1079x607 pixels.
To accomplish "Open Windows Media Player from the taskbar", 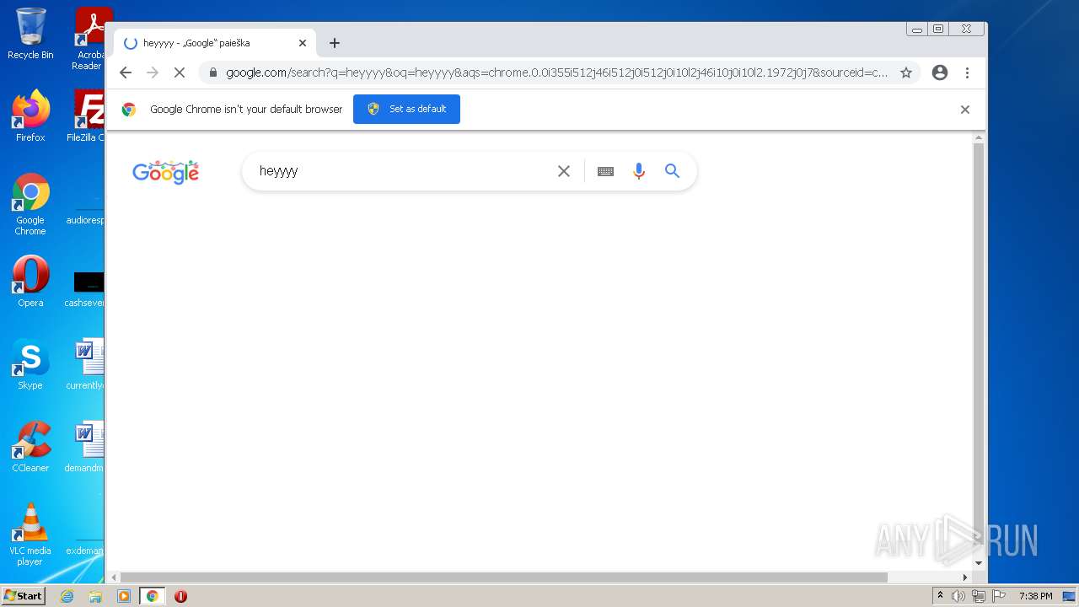I will pos(124,596).
